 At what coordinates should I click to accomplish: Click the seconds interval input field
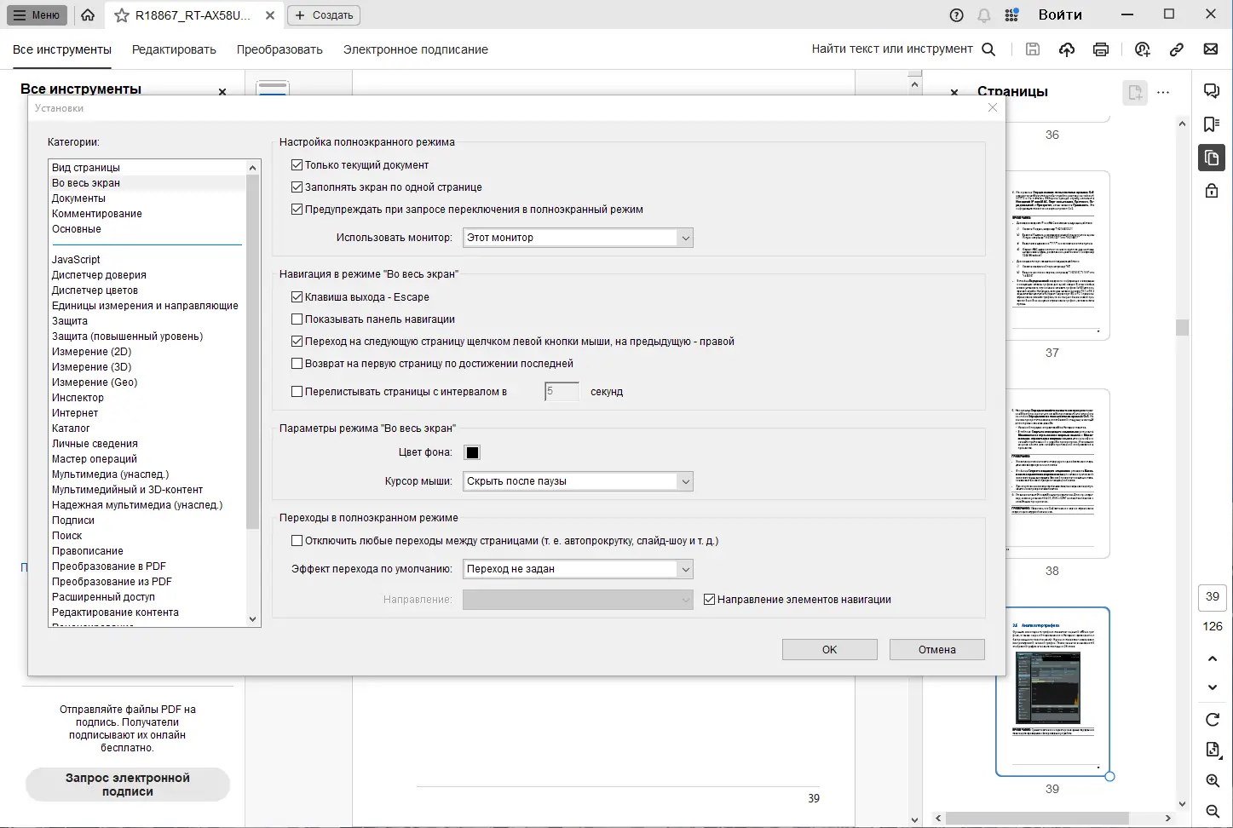click(562, 392)
